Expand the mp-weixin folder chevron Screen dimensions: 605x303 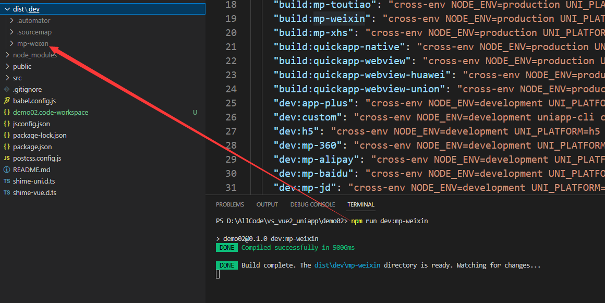point(11,44)
